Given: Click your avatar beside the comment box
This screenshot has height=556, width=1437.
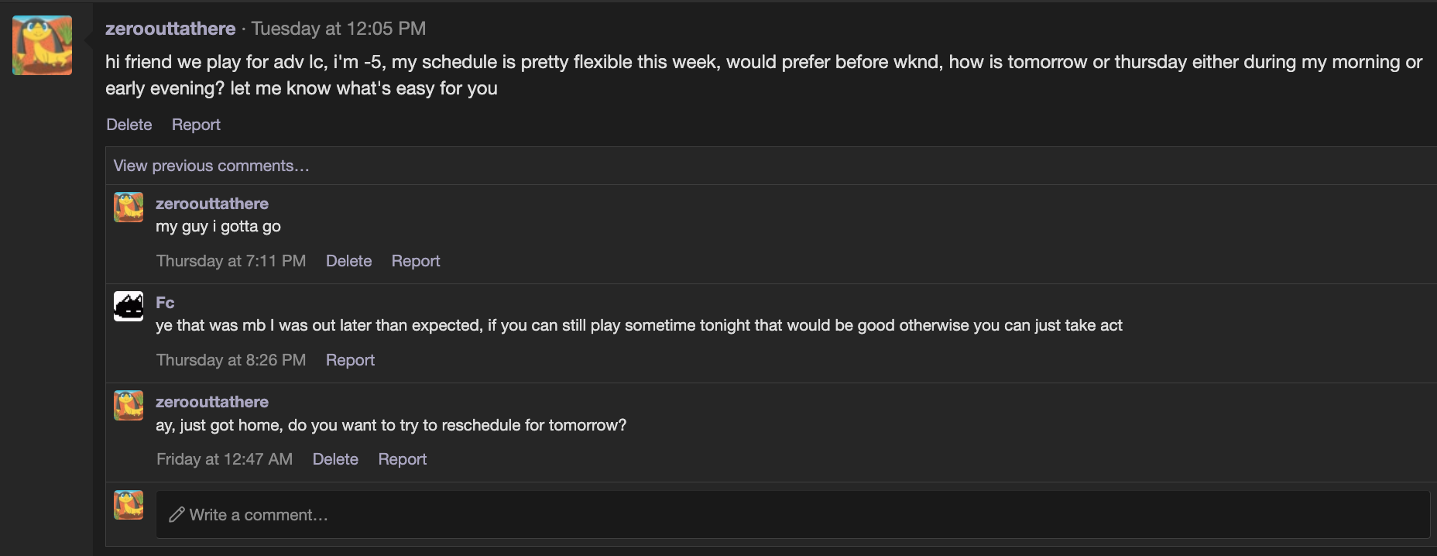Looking at the screenshot, I should click(x=129, y=505).
